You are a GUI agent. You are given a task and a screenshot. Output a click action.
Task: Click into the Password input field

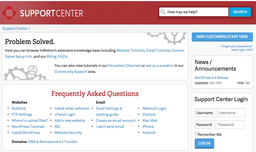[x=230, y=125]
